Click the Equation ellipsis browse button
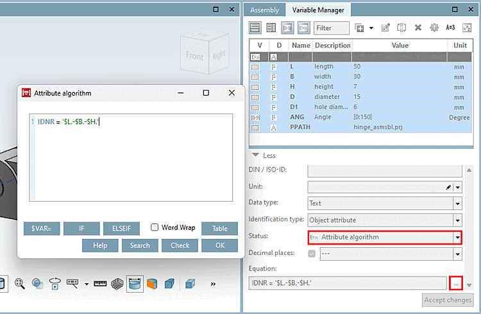The image size is (481, 314). coord(456,283)
